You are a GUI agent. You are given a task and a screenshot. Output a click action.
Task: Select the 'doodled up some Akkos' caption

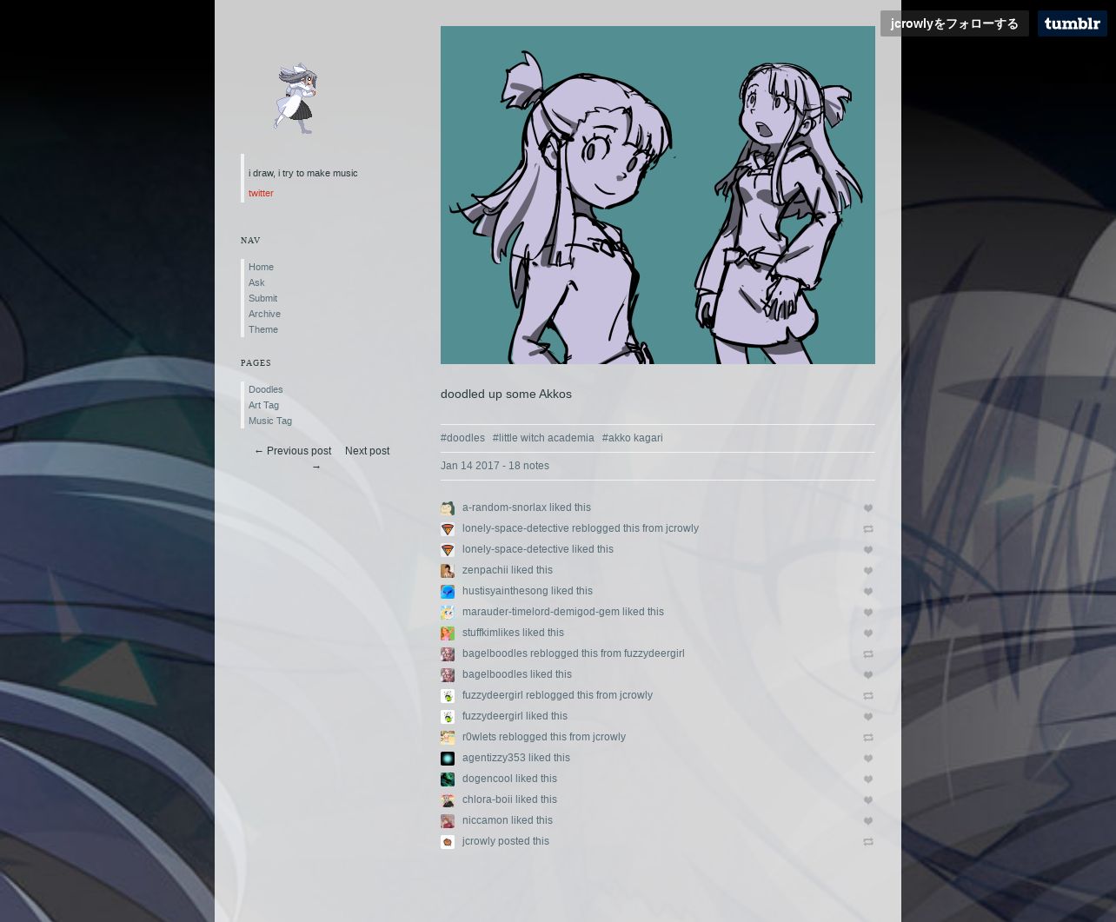point(506,394)
